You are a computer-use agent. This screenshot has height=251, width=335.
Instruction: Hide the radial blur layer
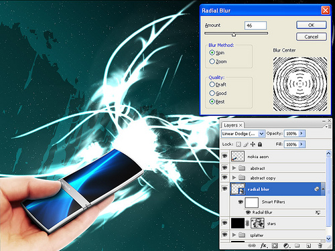[x=224, y=189]
